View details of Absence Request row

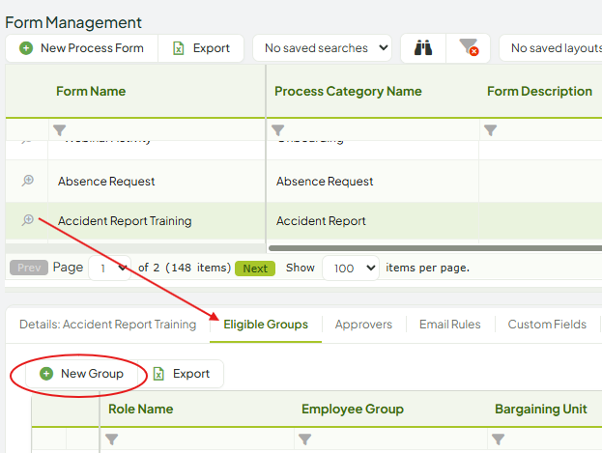click(x=28, y=181)
